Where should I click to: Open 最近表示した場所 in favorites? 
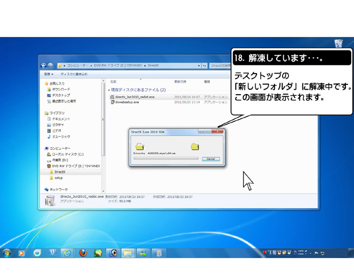pos(62,101)
